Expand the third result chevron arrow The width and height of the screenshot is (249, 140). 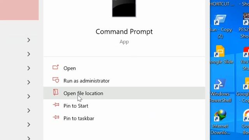[x=28, y=68]
